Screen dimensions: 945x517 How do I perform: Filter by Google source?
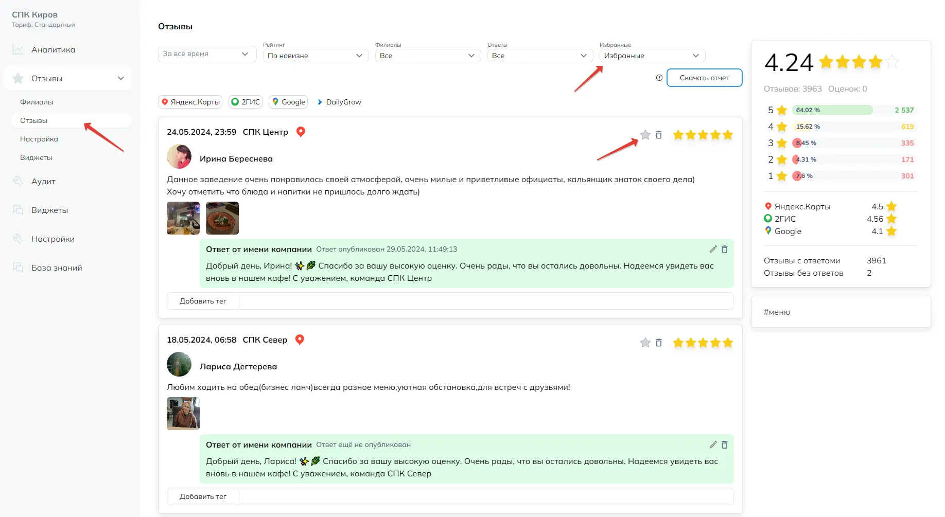click(288, 102)
